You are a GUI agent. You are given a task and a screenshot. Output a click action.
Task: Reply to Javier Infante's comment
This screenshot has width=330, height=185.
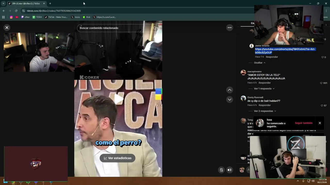pyautogui.click(x=272, y=57)
